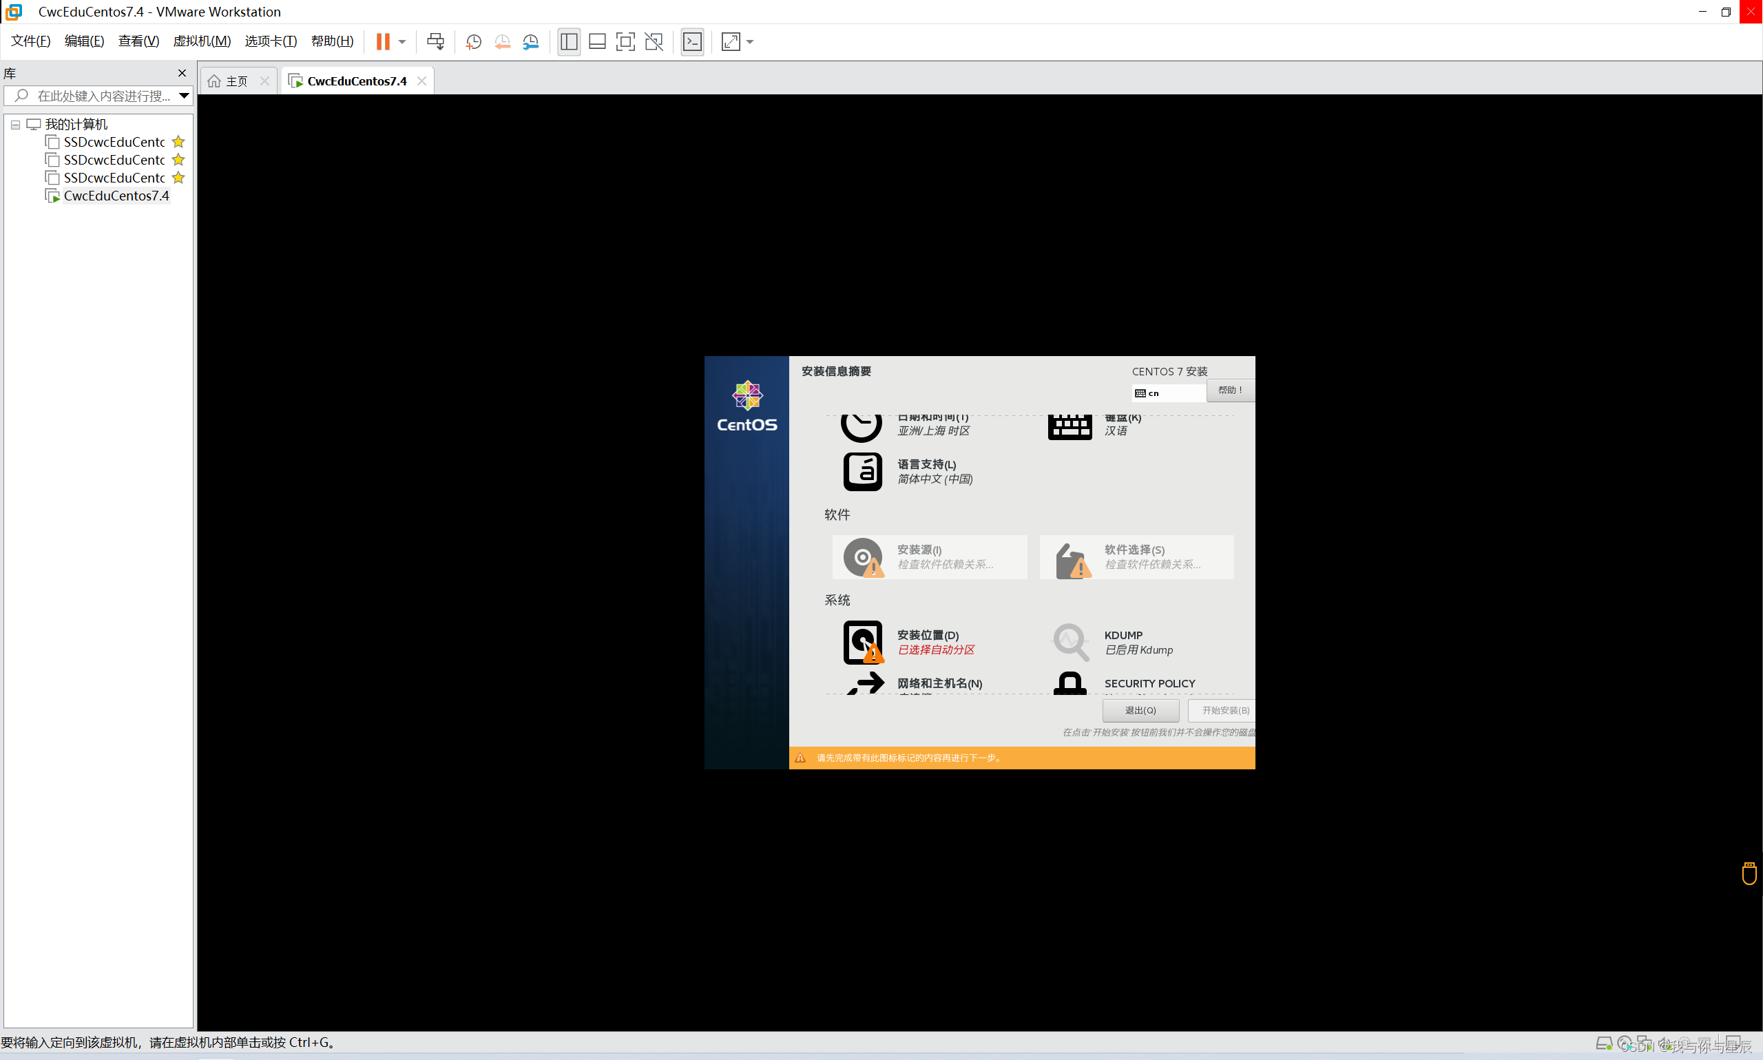Click Send Ctrl+Alt+Del toolbar icon
Viewport: 1763px width, 1060px height.
(x=435, y=41)
